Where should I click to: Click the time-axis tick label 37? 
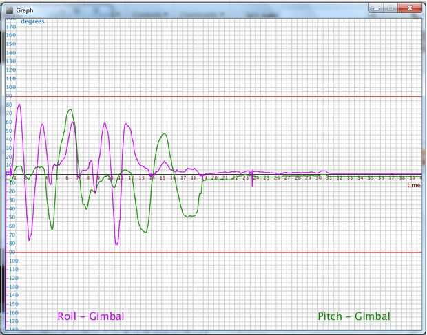point(391,178)
